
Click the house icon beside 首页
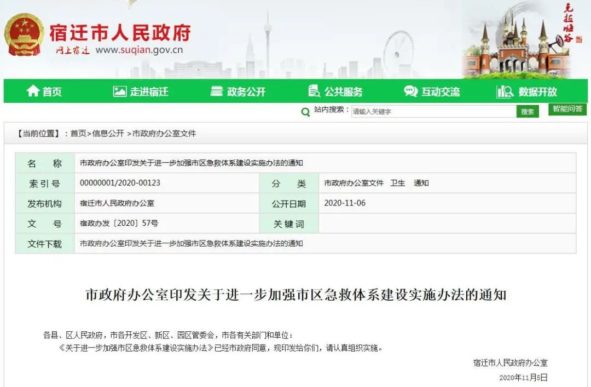pyautogui.click(x=33, y=91)
